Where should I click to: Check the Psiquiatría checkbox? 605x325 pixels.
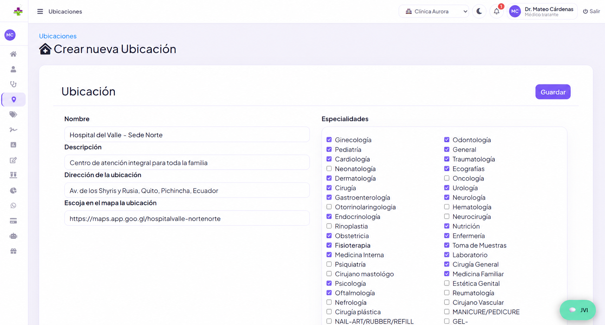[x=329, y=264]
